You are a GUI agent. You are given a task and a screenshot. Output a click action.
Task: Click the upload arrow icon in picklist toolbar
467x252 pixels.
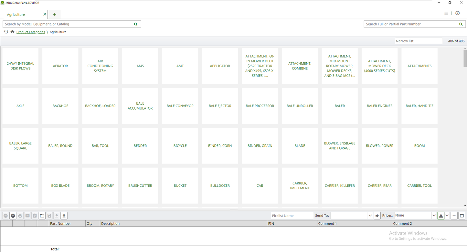click(x=64, y=216)
